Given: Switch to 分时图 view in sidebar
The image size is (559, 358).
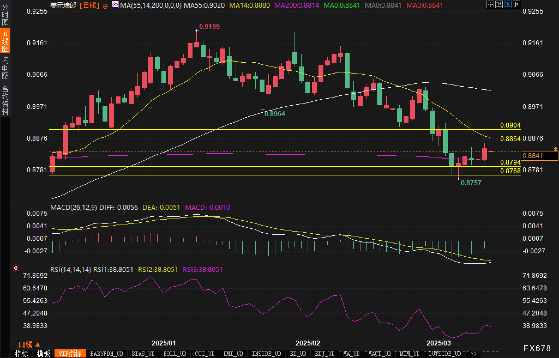Looking at the screenshot, I should 5,15.
